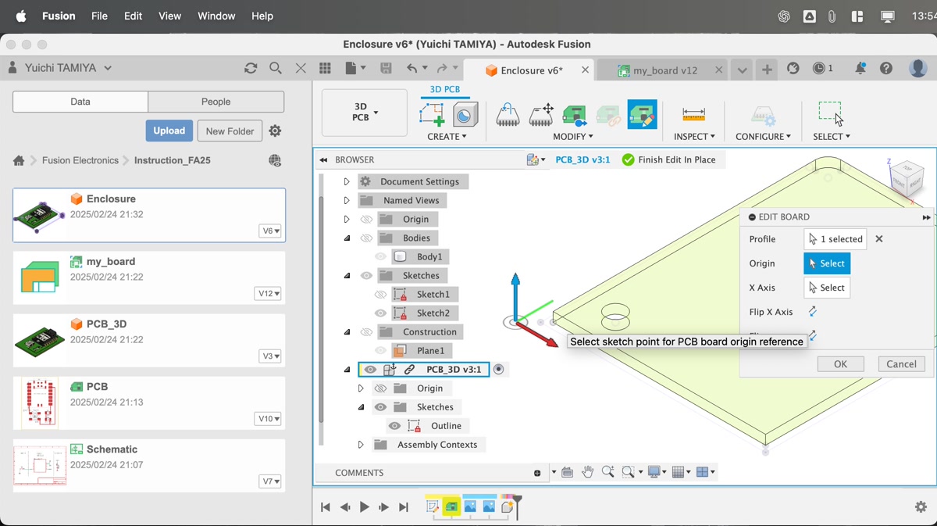Collapse the Construction folder

tap(347, 331)
